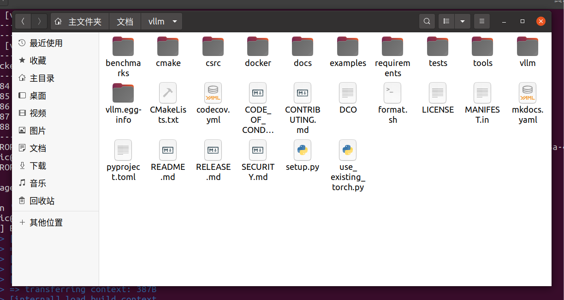The height and width of the screenshot is (300, 564).
Task: Open the vllm path dropdown arrow
Action: coord(175,21)
